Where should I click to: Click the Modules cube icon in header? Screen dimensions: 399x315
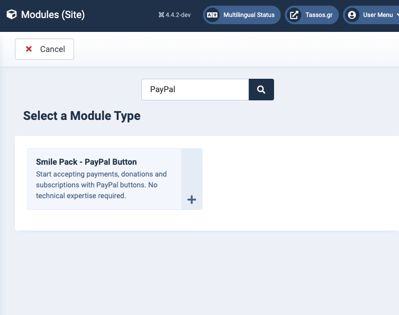[11, 14]
